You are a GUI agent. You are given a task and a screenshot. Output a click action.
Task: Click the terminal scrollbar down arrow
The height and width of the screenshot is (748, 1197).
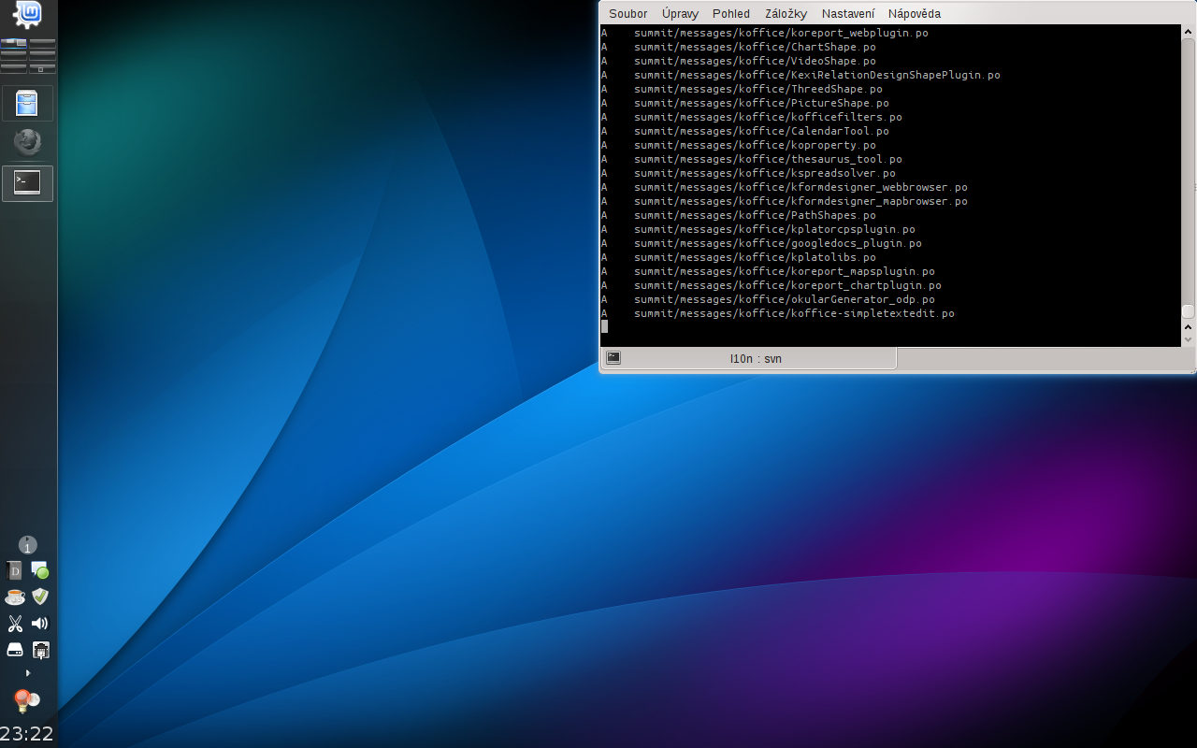1189,340
